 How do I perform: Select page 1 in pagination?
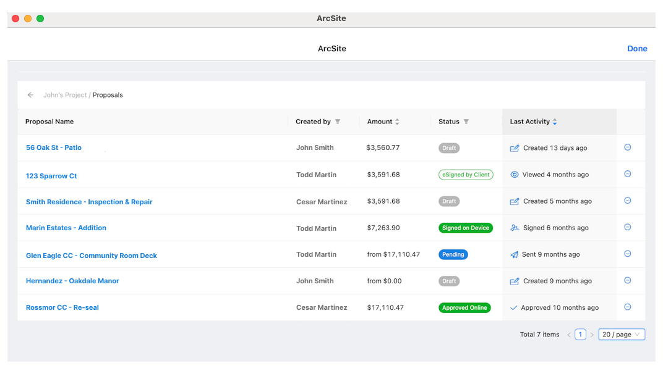(580, 335)
